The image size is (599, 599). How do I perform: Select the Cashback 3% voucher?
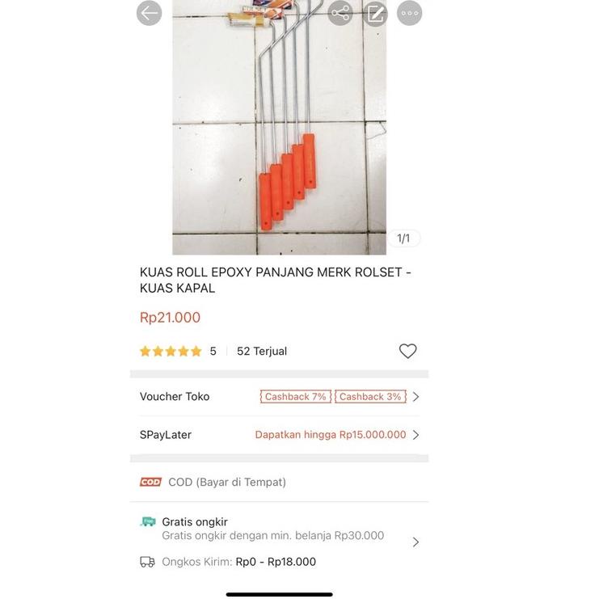pyautogui.click(x=370, y=397)
